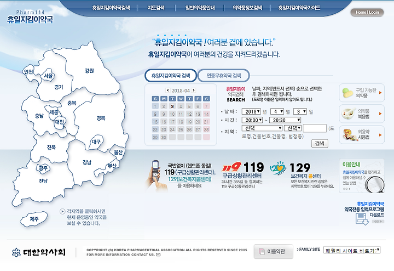Click the Pharm114 휴일지킴이약국 logo
The width and height of the screenshot is (394, 271).
pyautogui.click(x=30, y=17)
